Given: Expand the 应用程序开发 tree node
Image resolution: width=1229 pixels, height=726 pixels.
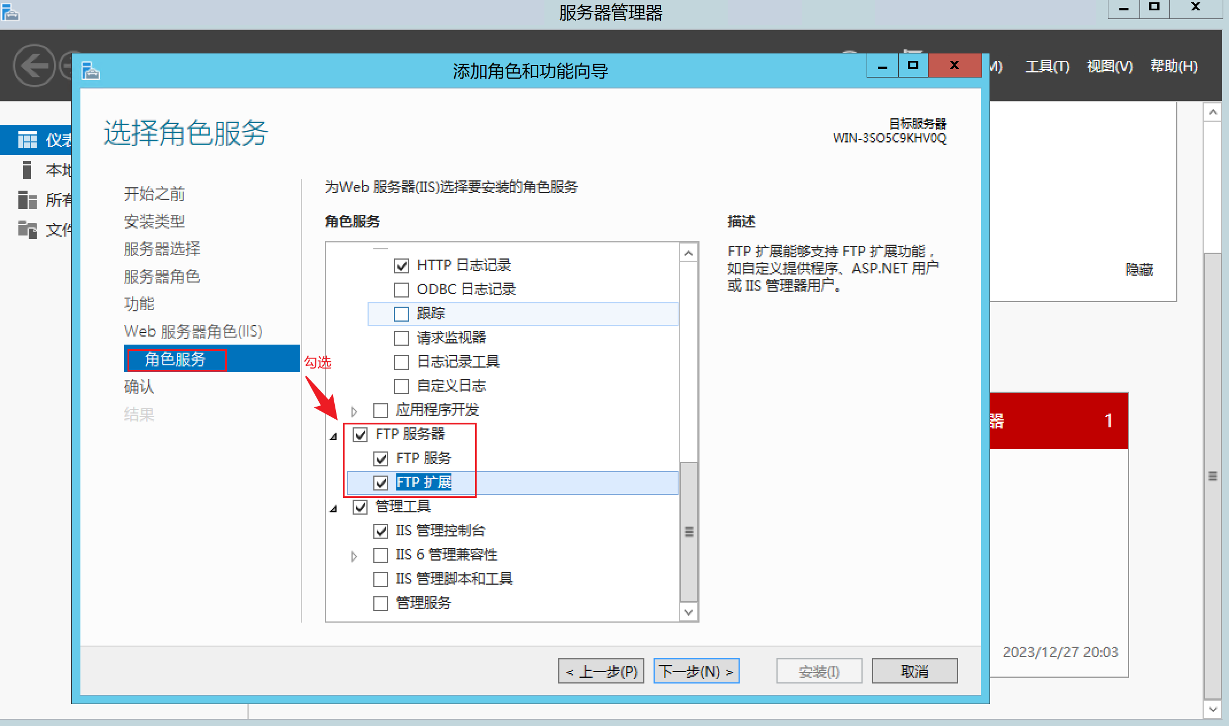Looking at the screenshot, I should [354, 411].
